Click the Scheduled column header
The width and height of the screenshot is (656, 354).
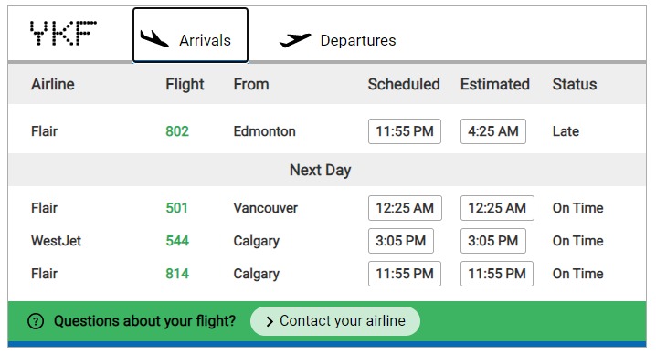[404, 84]
